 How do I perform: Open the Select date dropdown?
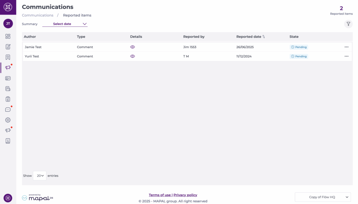65,24
